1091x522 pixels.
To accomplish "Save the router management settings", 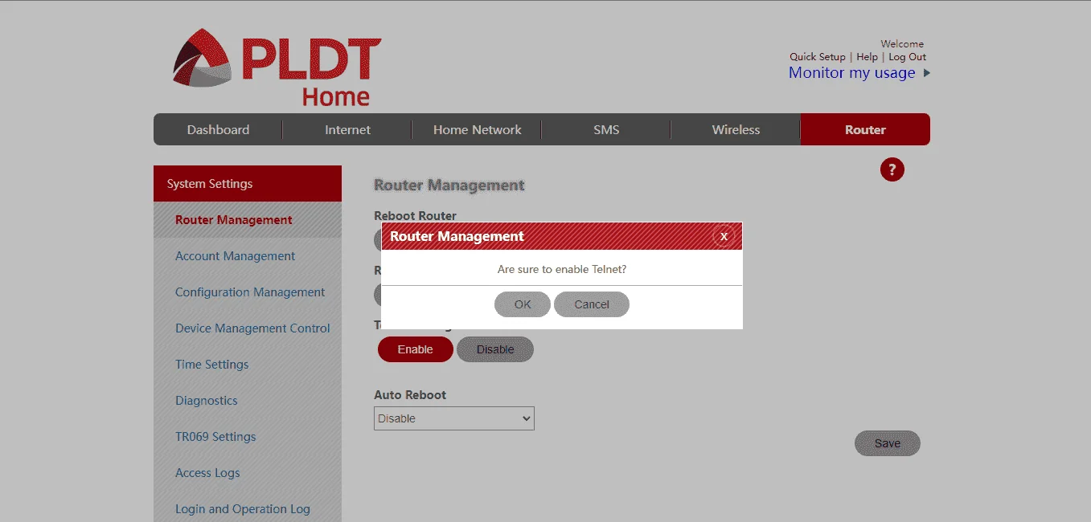I will pos(888,443).
